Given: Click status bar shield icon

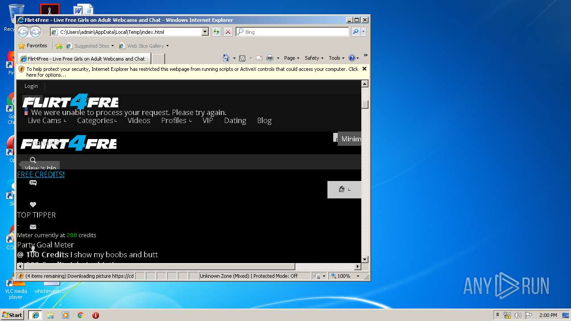Looking at the screenshot, I should point(21,276).
